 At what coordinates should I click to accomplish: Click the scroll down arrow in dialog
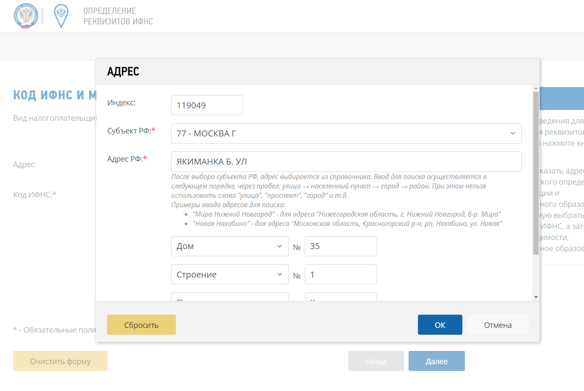click(x=536, y=297)
